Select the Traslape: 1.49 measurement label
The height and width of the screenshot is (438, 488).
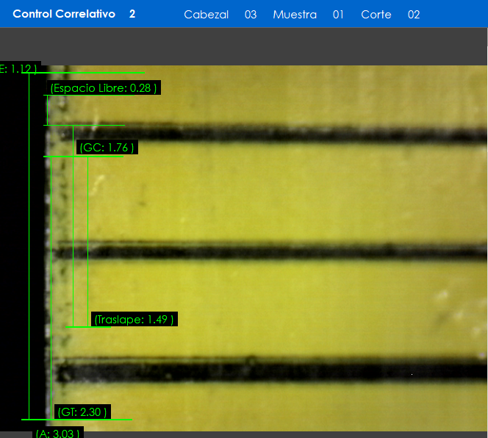(x=134, y=319)
